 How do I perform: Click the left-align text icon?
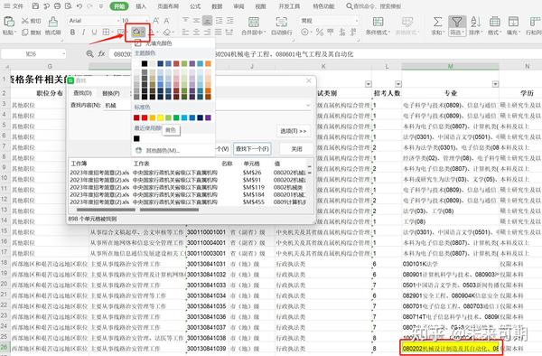(x=185, y=33)
